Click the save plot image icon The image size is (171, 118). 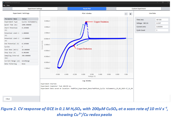tap(130, 14)
